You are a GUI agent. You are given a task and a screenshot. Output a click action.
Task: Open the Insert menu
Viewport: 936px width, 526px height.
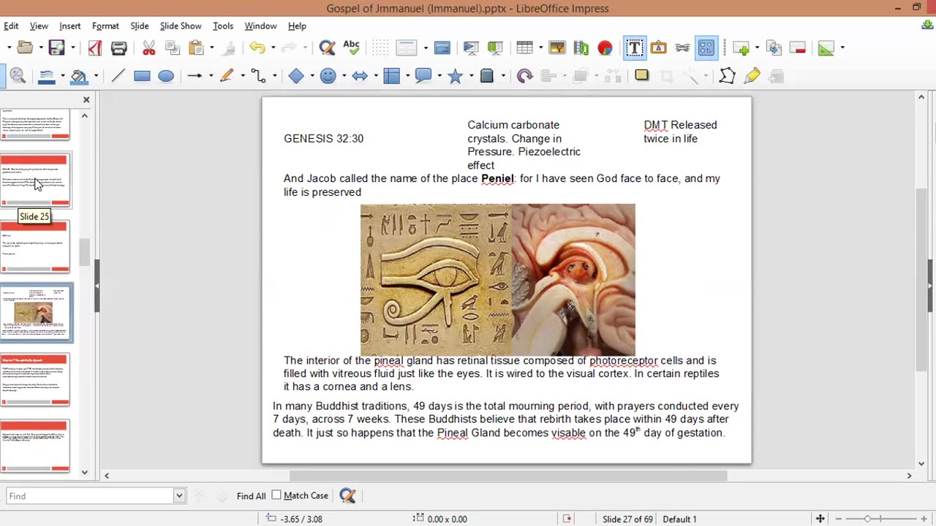70,26
